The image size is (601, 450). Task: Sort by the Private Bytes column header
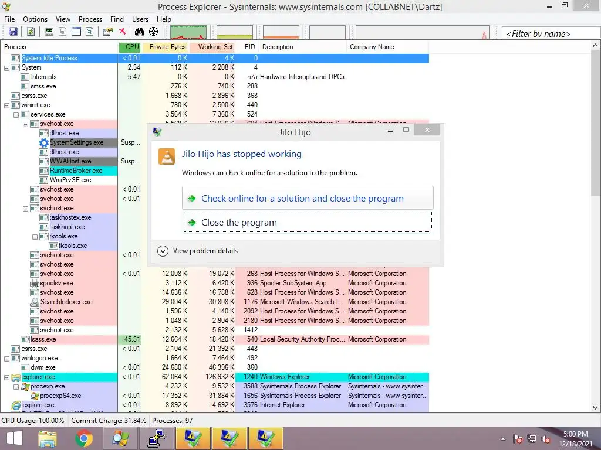pyautogui.click(x=166, y=47)
